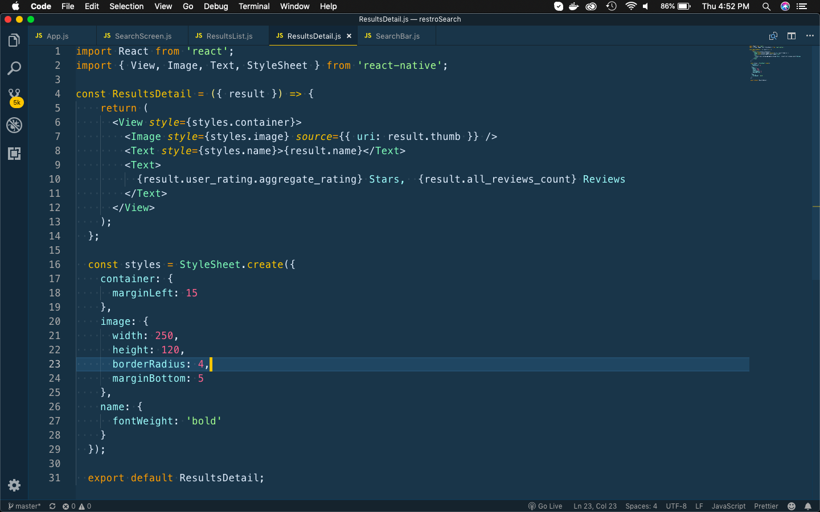Change file encoding via UTF-8

click(x=676, y=506)
